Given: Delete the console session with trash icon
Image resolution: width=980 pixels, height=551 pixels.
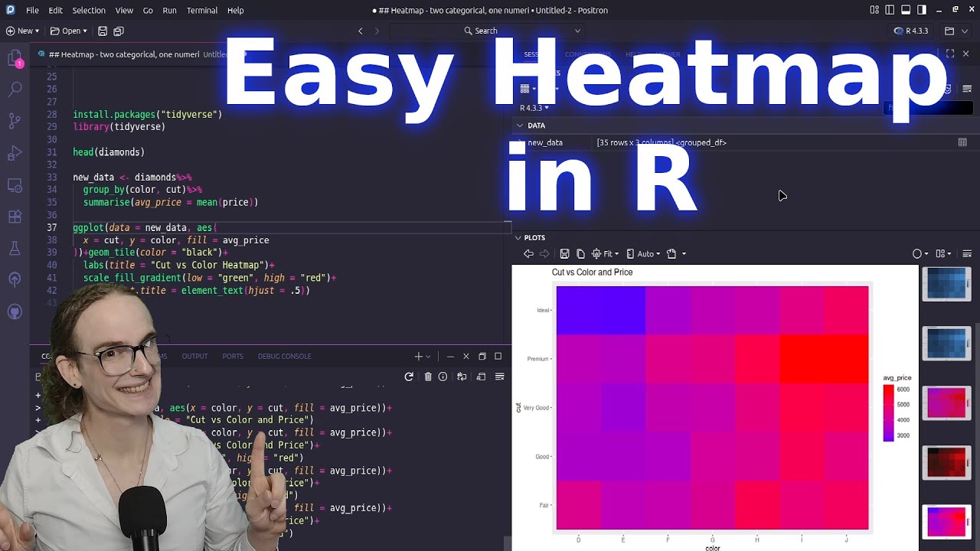Looking at the screenshot, I should click(x=428, y=377).
